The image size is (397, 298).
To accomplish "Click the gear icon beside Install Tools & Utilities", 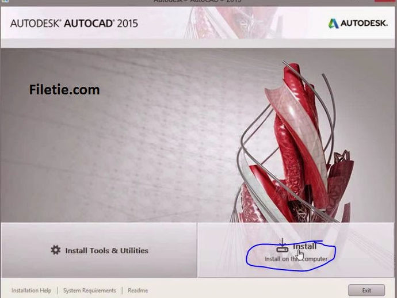I will pyautogui.click(x=55, y=250).
